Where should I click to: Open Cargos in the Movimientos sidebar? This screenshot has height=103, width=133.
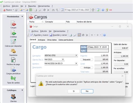click(x=13, y=24)
